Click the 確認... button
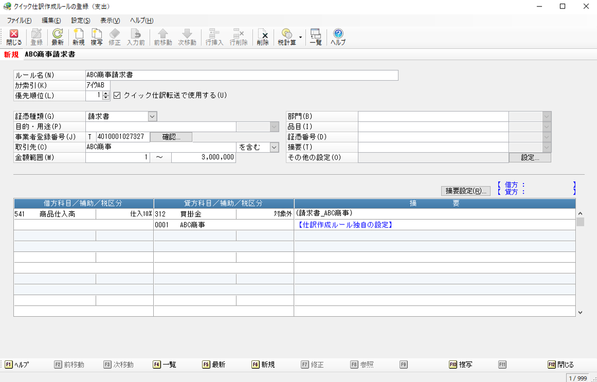Image resolution: width=597 pixels, height=382 pixels. pyautogui.click(x=171, y=137)
